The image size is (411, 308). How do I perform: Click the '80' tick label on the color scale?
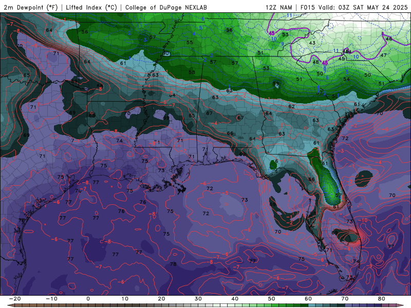tap(382, 299)
